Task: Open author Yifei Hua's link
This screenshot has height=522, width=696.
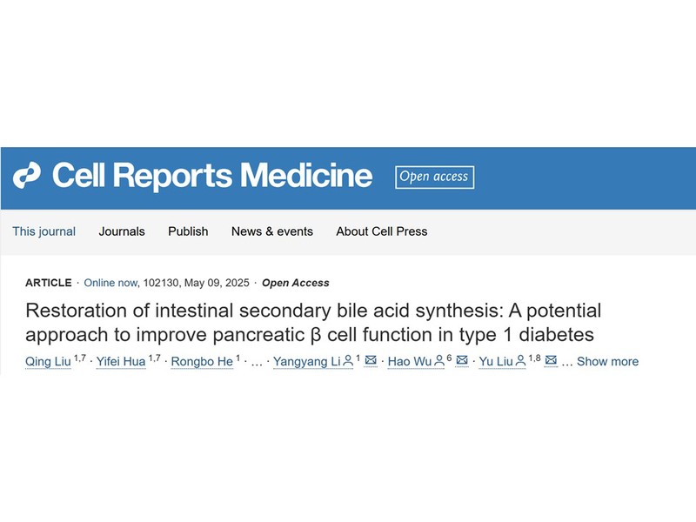Action: pos(121,361)
